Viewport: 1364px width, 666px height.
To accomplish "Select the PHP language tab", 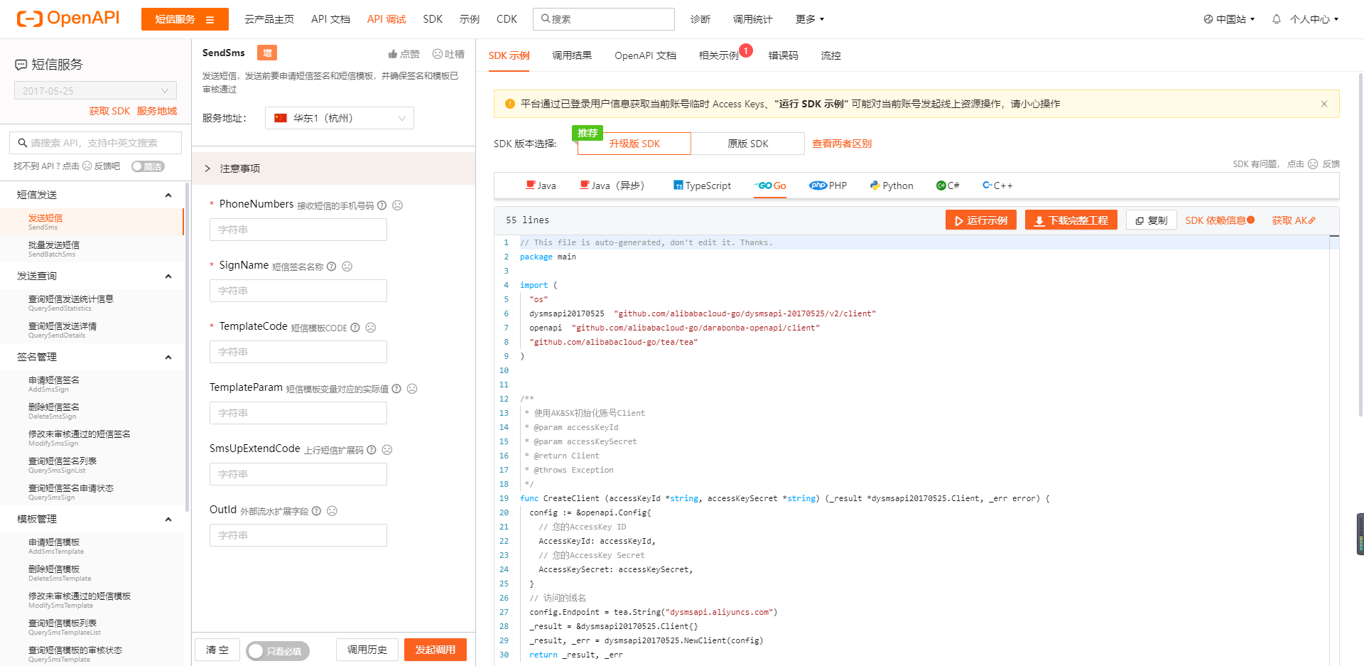I will click(828, 186).
